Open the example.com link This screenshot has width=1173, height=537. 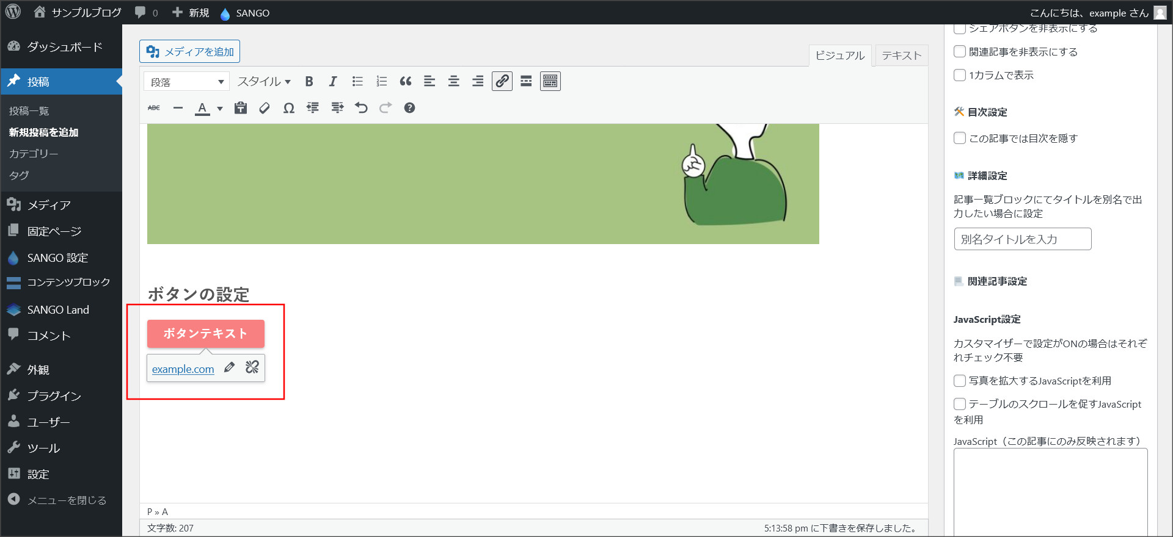click(183, 369)
